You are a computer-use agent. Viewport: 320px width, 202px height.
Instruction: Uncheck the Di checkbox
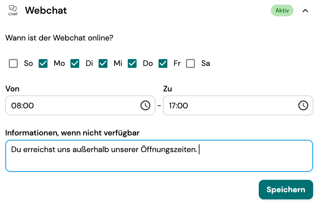[x=75, y=63]
